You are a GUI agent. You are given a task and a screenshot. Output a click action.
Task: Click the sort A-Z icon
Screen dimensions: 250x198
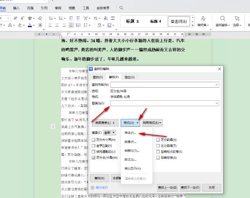[x=106, y=18]
